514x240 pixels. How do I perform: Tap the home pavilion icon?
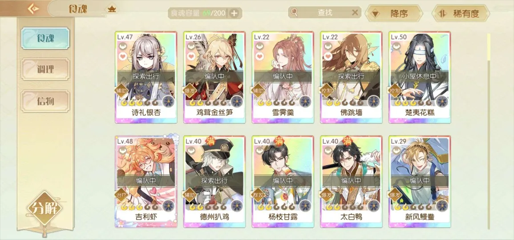point(112,9)
